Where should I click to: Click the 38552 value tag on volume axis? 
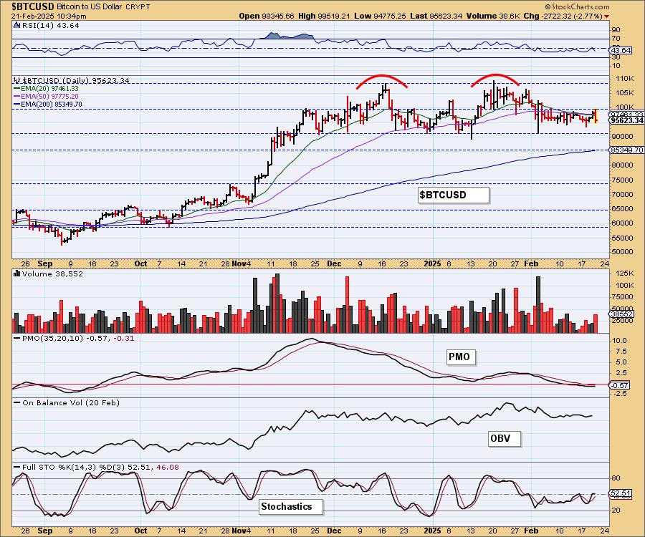point(622,314)
